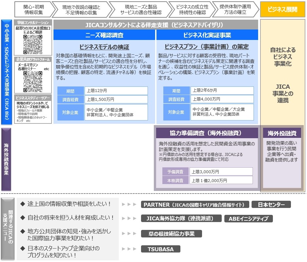Open the JICA海外協力隊（連携派遣） button
This screenshot has width=307, height=262.
181,218
